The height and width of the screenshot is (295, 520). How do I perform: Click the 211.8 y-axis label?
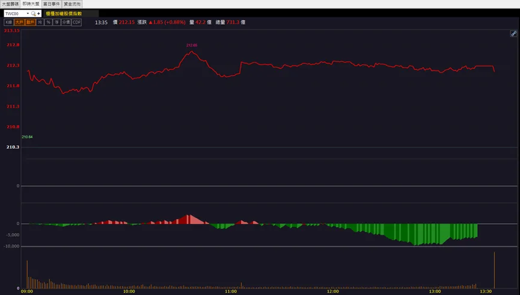[x=13, y=85]
